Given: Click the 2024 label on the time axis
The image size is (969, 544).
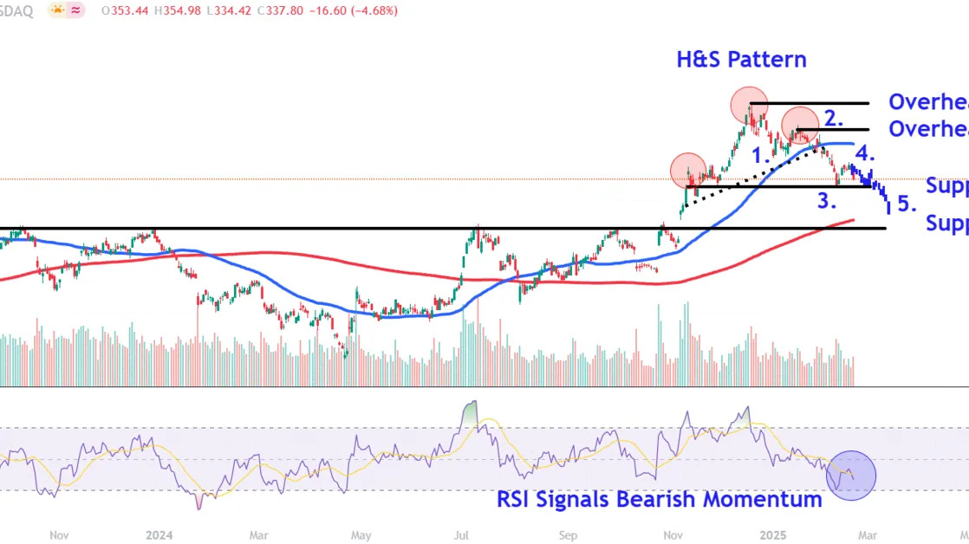Looking at the screenshot, I should [159, 535].
